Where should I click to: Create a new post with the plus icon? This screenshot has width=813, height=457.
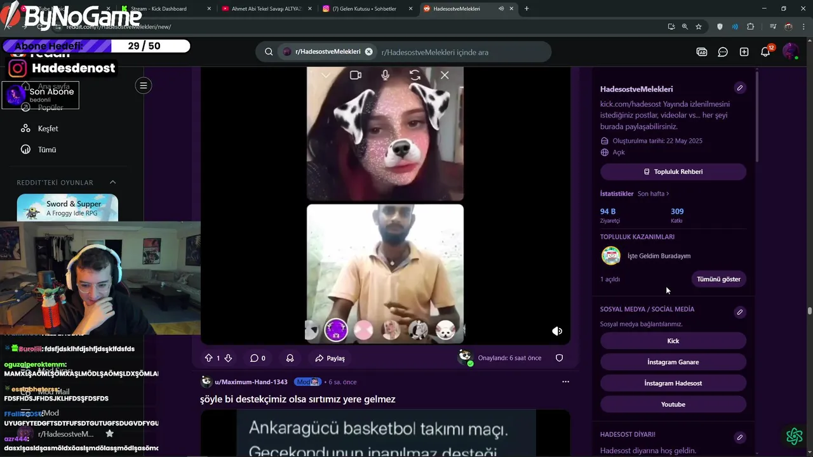coord(744,52)
